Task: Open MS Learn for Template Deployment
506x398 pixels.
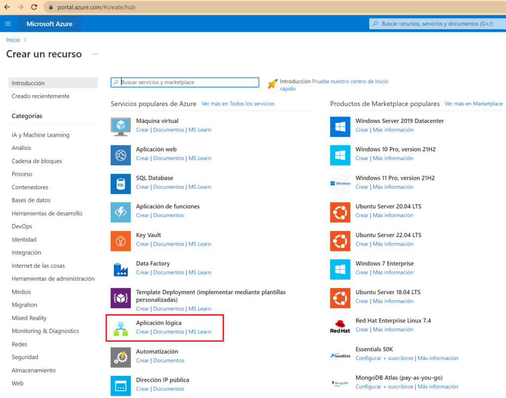Action: pyautogui.click(x=200, y=309)
